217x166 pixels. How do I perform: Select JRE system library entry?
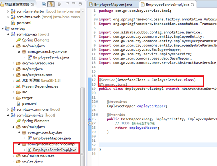(41, 80)
